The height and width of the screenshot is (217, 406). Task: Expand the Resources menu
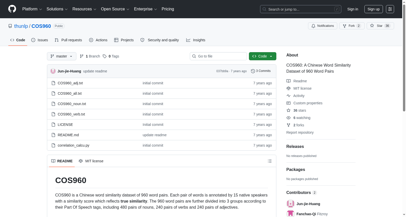point(84,9)
